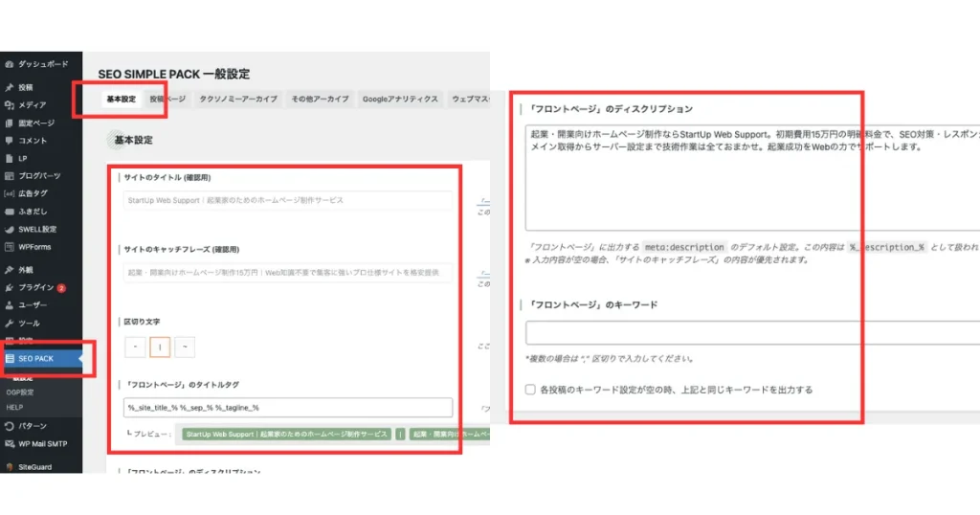This screenshot has width=980, height=515.
Task: Click the フロントページ title tag input
Action: click(288, 408)
